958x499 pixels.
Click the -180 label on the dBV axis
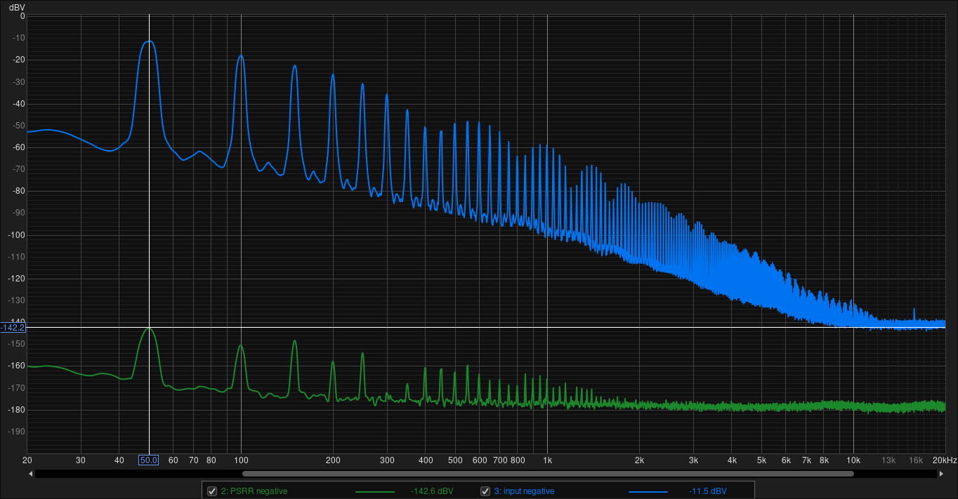15,410
